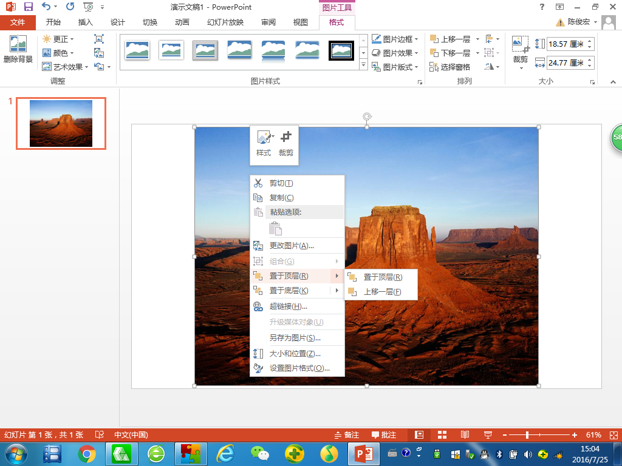The image size is (622, 466).
Task: Select 上移一层(F) in the submenu
Action: [x=381, y=292]
